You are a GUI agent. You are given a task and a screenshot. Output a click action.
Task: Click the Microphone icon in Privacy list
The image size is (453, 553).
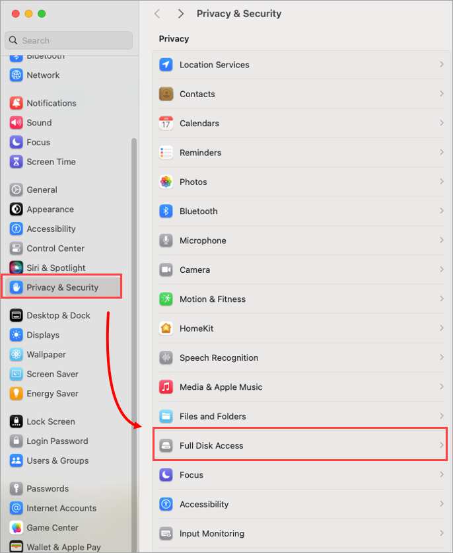[x=166, y=240]
